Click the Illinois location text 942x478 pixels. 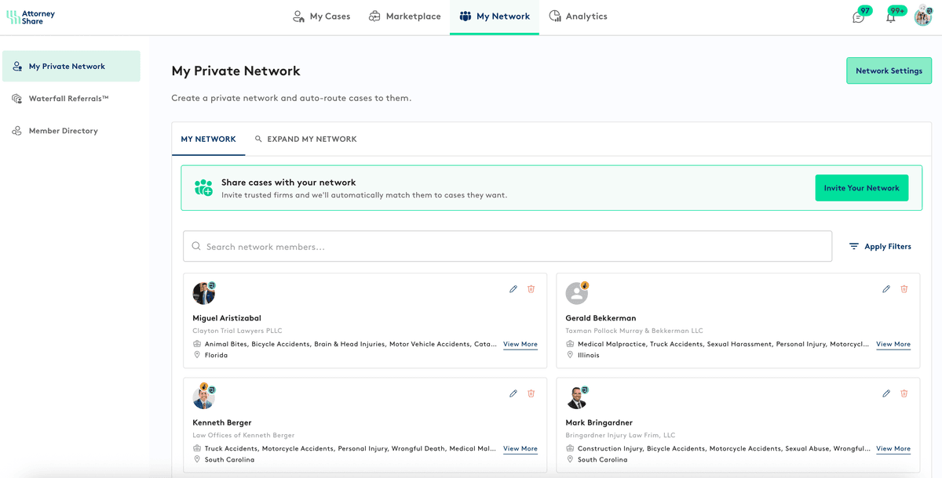pos(589,355)
